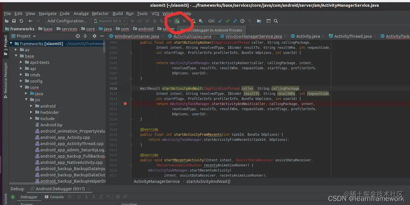Open the Xiaomi MI 5 device dropdown
This screenshot has width=410, height=205.
tap(110, 21)
